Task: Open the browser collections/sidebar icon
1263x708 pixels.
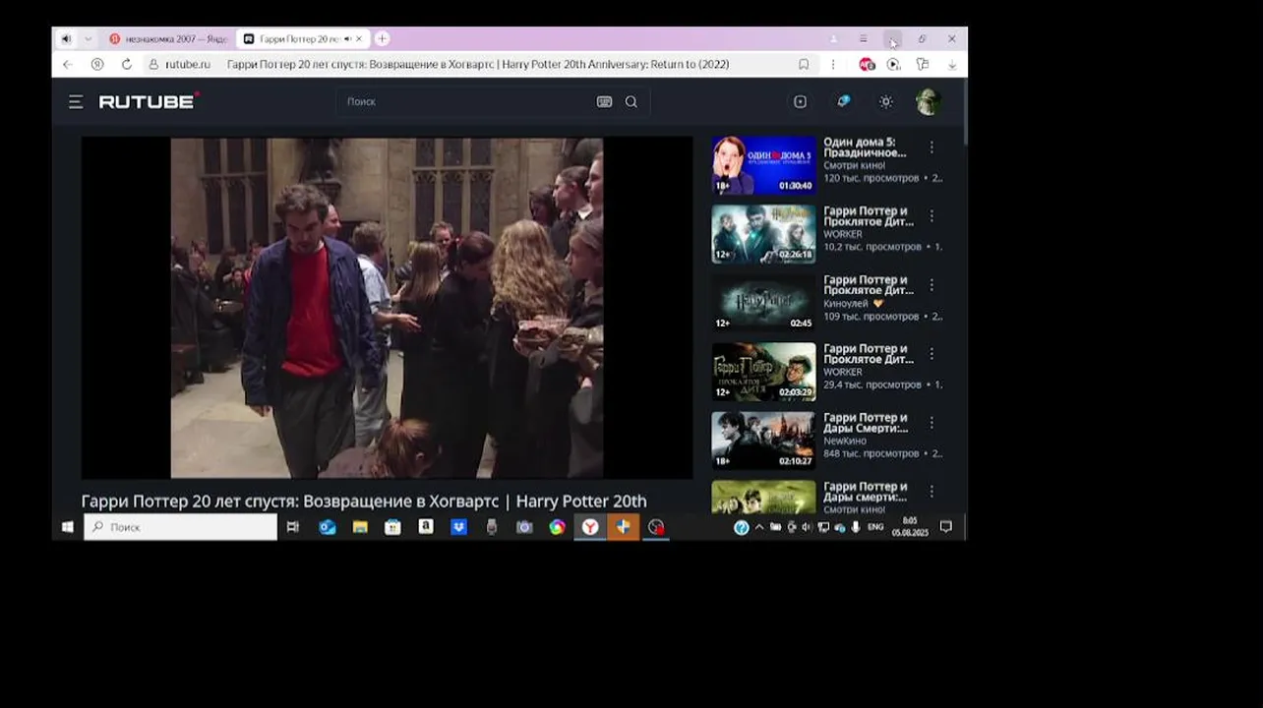Action: click(923, 64)
